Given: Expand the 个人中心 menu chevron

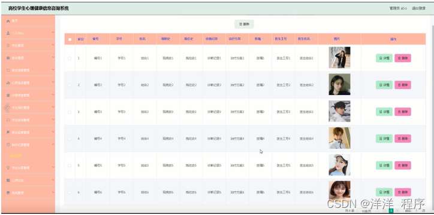Looking at the screenshot, I should (53, 32).
